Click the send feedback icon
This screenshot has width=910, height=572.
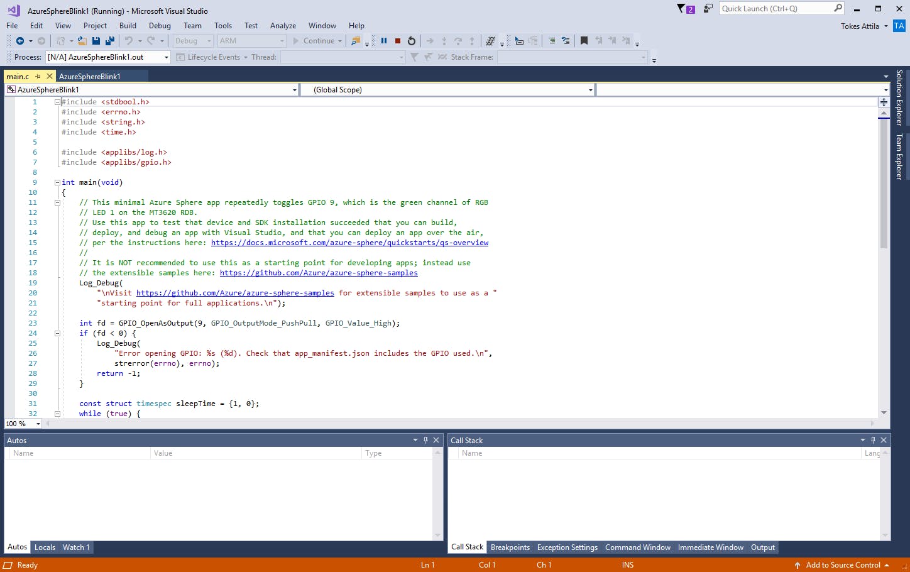tap(708, 9)
